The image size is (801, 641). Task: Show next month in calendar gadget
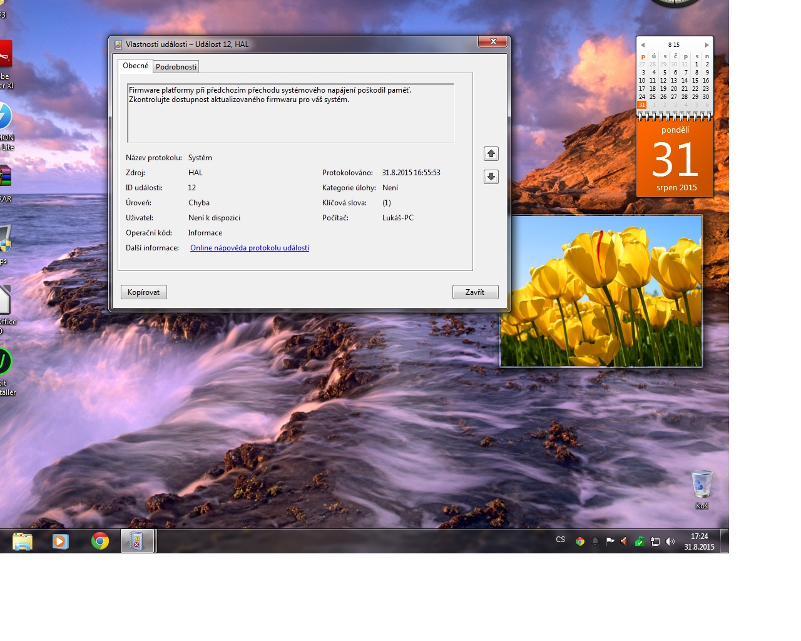point(707,45)
